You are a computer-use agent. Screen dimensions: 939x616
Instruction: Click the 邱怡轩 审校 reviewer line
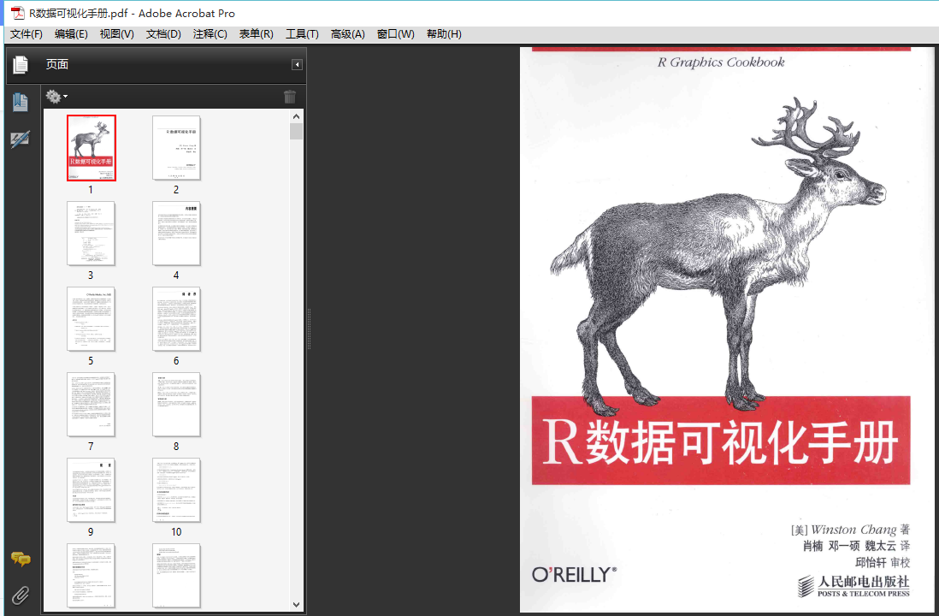[883, 563]
